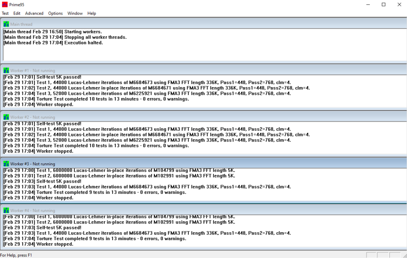
Task: Open the Test menu
Action: point(5,13)
